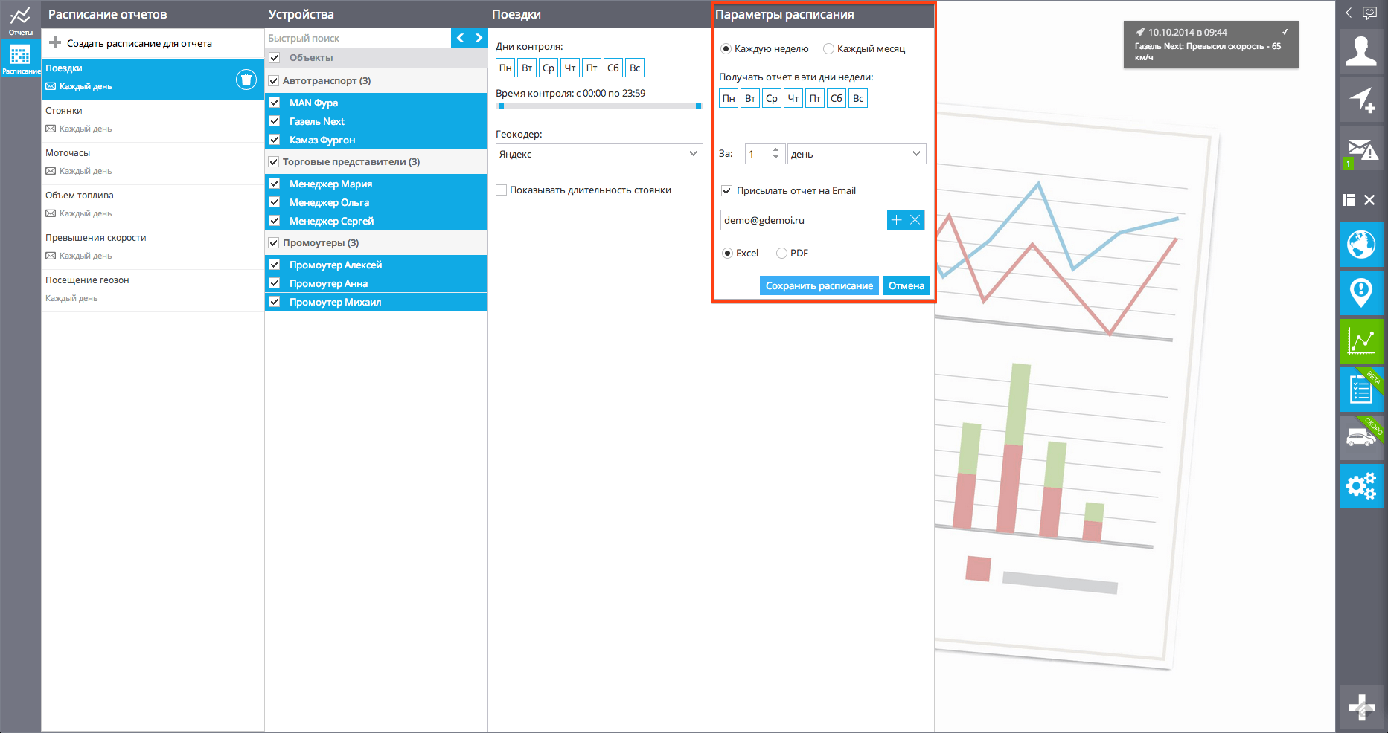Select the Каждый месяц radio button

click(x=828, y=49)
